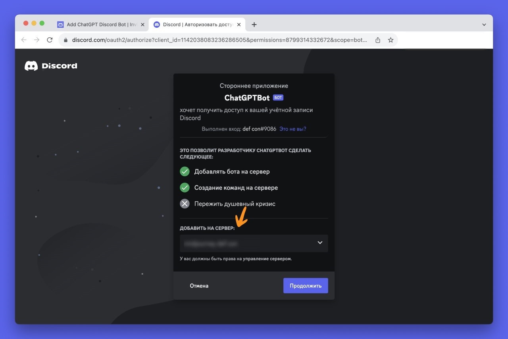Select the Discord Авторизовать доступ tab
Image resolution: width=508 pixels, height=339 pixels.
[198, 25]
